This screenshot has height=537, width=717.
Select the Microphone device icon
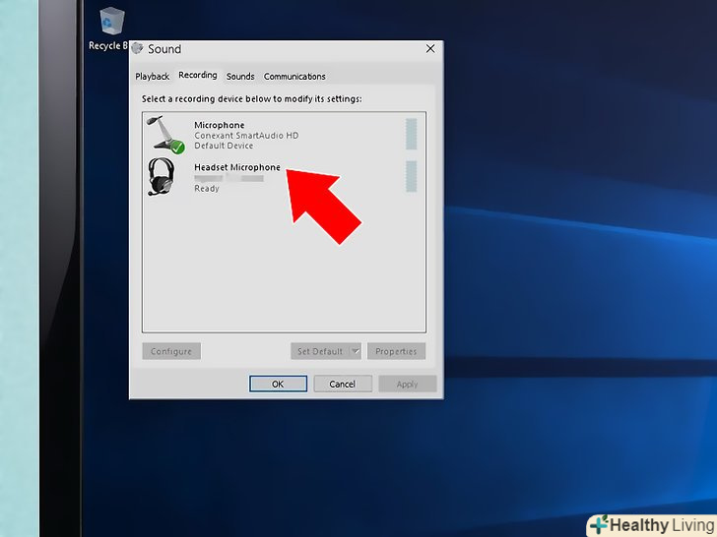(x=165, y=134)
